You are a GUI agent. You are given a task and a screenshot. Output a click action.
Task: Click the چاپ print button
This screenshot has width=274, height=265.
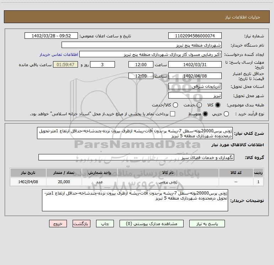point(105,224)
